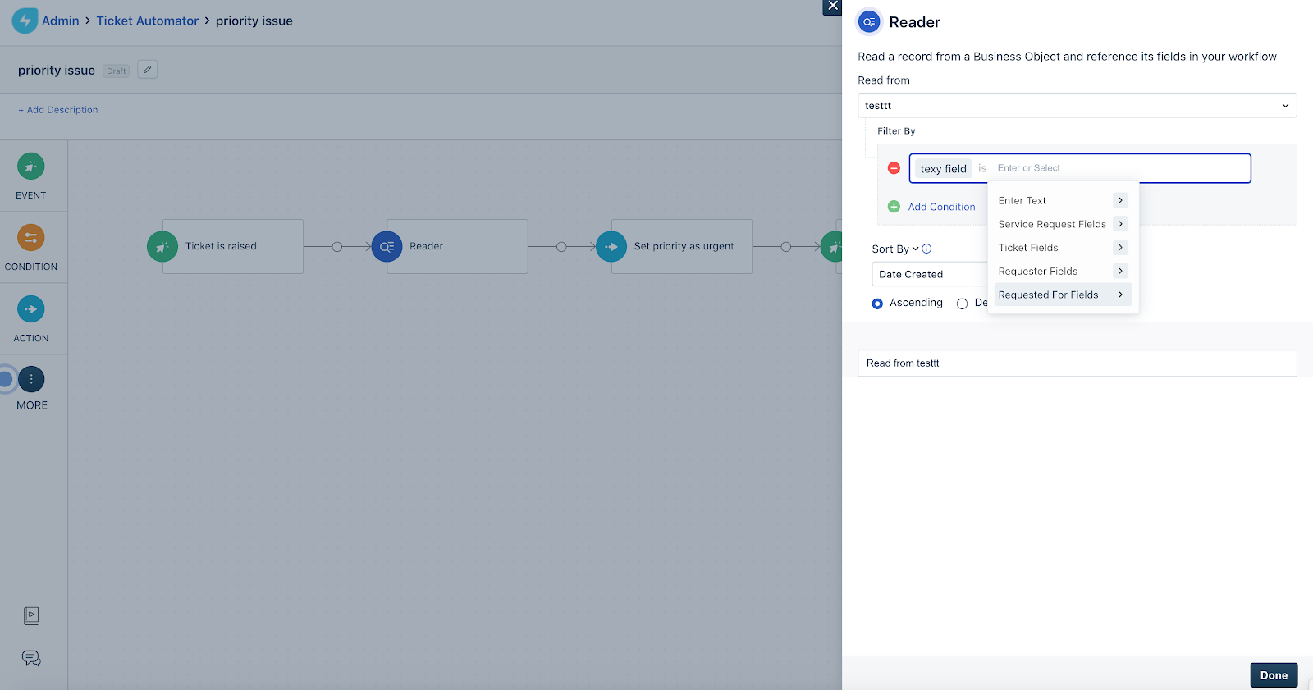1313x690 pixels.
Task: Click the Add Condition link
Action: click(x=941, y=207)
